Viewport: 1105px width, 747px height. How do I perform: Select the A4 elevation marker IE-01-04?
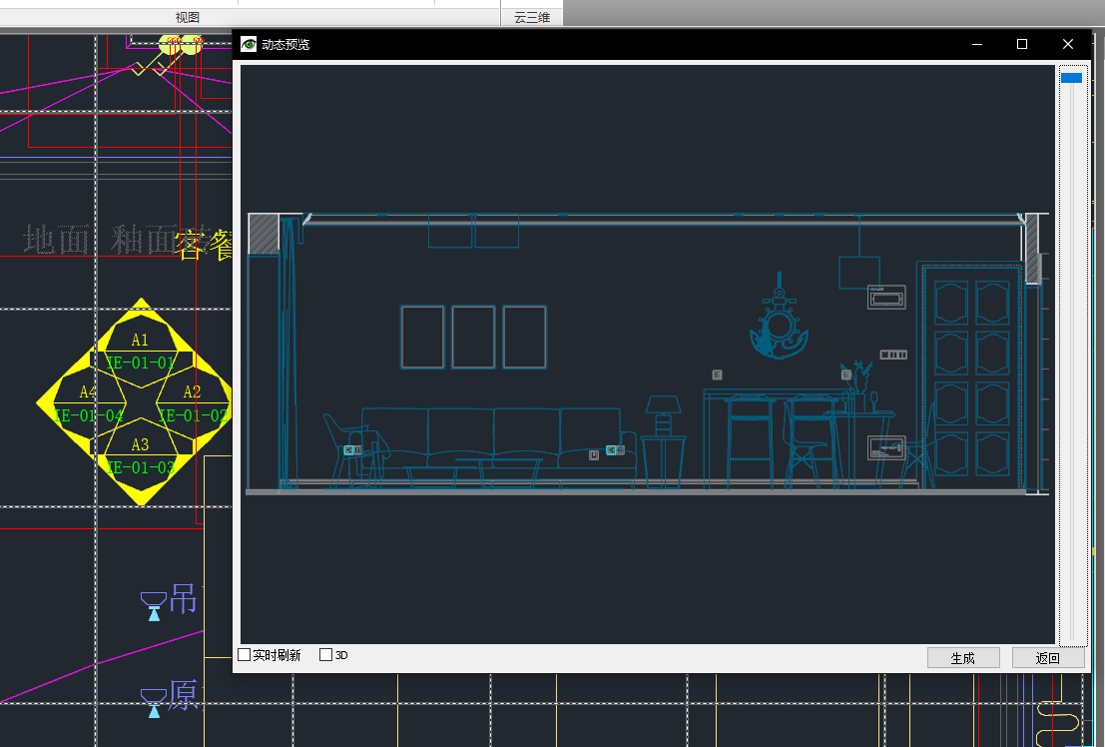pos(89,404)
